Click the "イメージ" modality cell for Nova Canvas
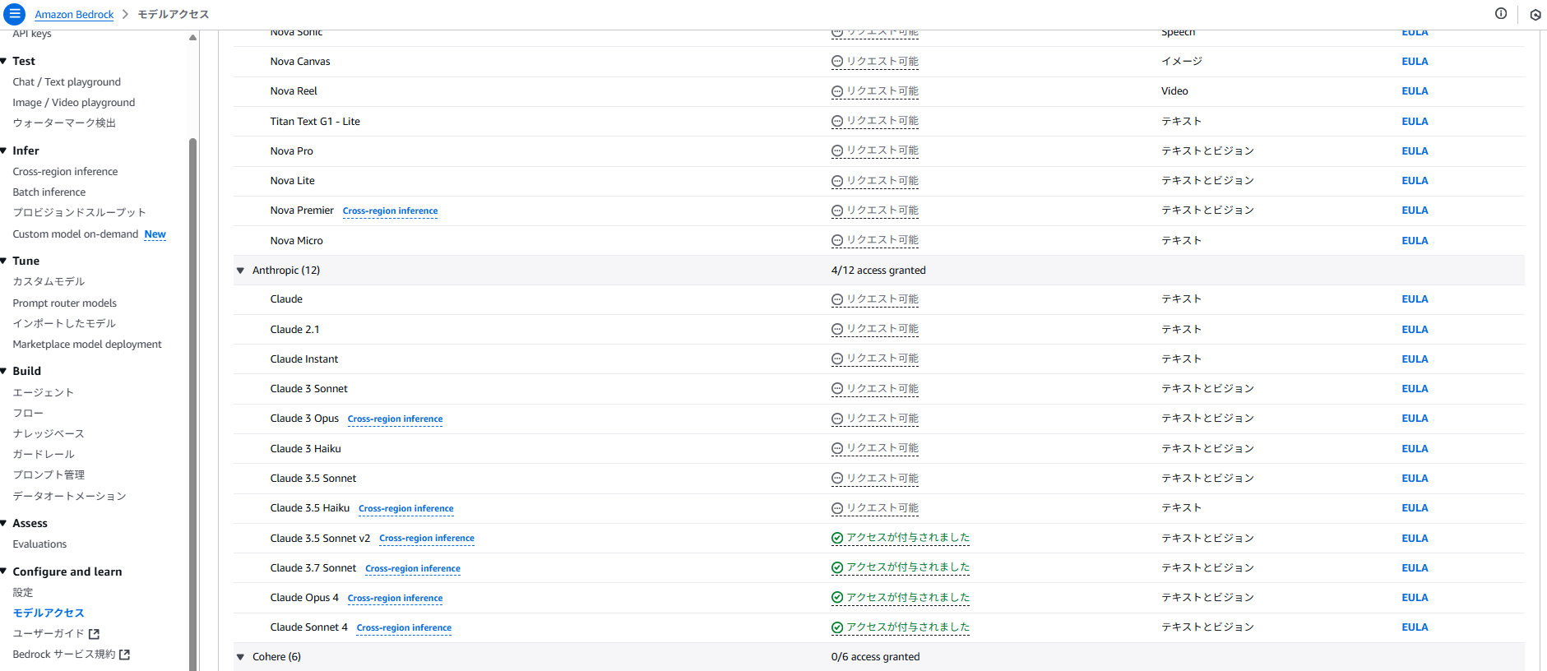The height and width of the screenshot is (671, 1547). [1181, 62]
